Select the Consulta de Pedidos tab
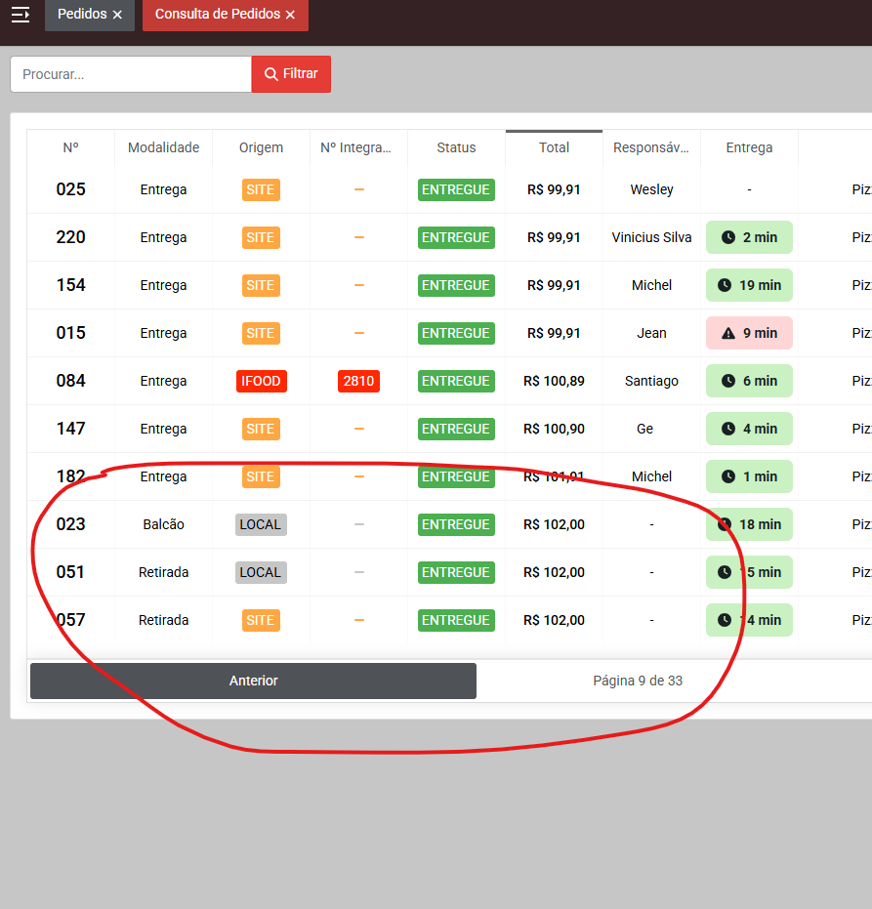 click(217, 15)
